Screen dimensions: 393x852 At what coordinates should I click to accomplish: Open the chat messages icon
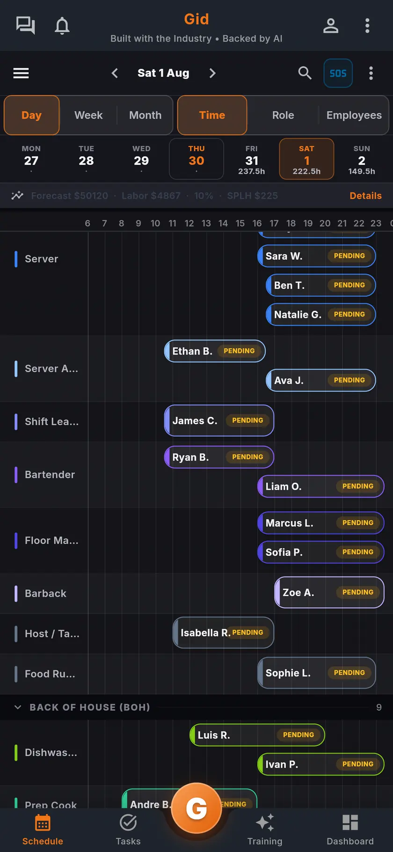pos(25,25)
